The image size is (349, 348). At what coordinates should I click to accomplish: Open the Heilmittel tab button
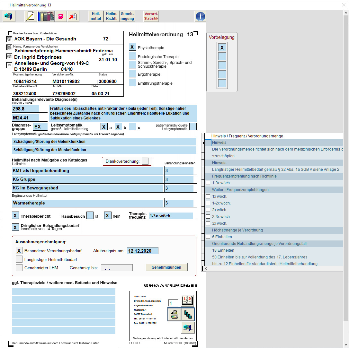[96, 16]
